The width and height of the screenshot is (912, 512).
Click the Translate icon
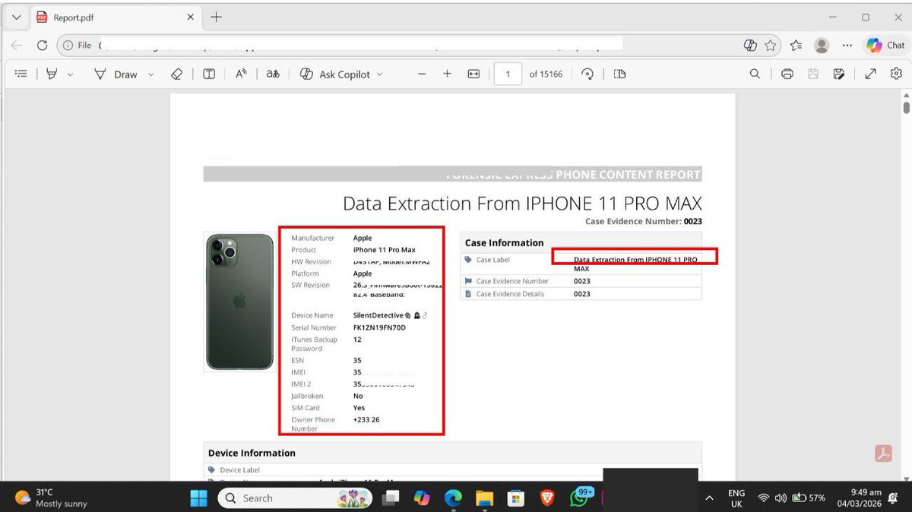click(x=273, y=74)
